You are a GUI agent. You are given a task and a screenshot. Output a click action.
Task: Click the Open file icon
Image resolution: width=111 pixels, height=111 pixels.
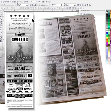tap(4, 2)
